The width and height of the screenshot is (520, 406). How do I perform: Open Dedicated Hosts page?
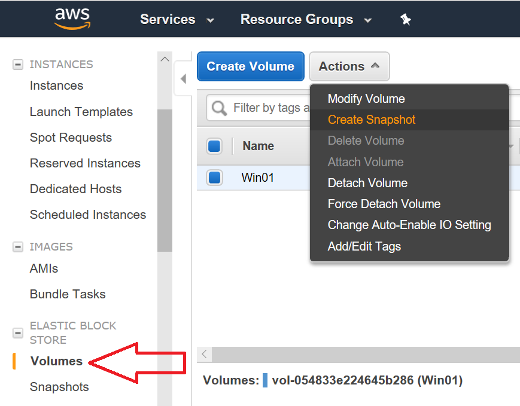pyautogui.click(x=75, y=189)
